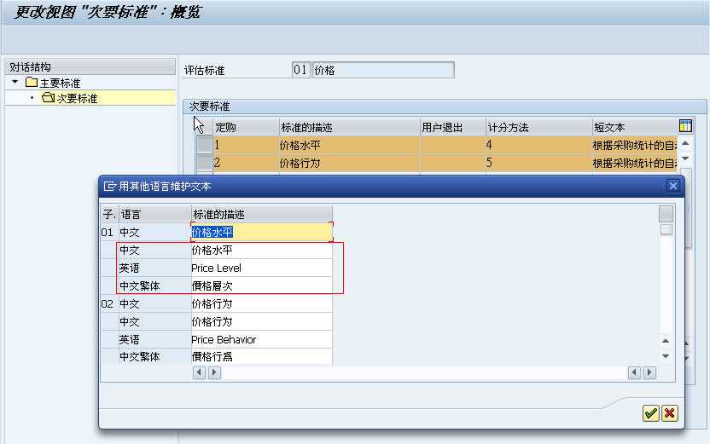The height and width of the screenshot is (444, 710).
Task: Click main table scroll down arrow
Action: click(685, 159)
